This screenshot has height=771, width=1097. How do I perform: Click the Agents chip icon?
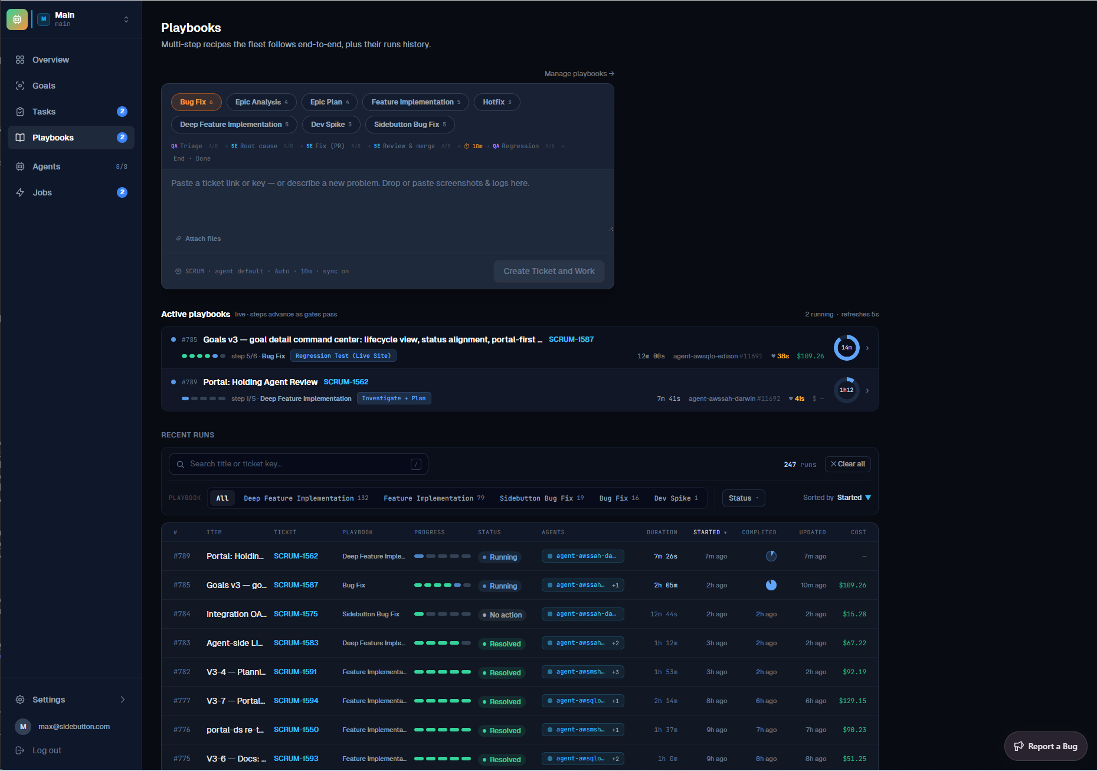20,166
